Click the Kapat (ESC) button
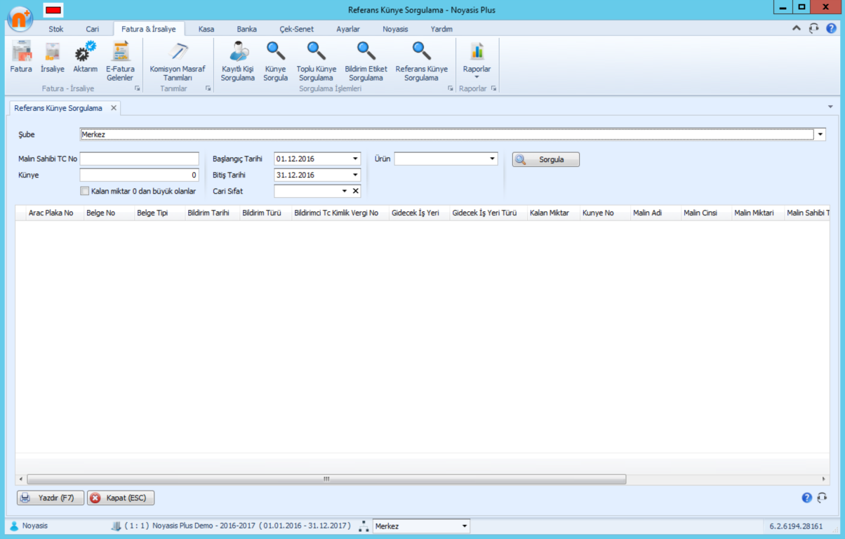This screenshot has height=539, width=845. (x=121, y=498)
